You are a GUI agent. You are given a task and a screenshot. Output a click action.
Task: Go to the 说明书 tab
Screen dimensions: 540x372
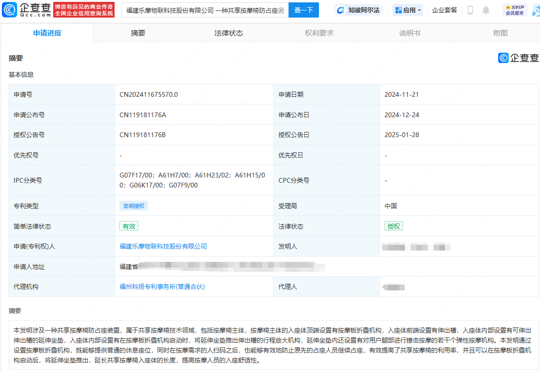click(409, 33)
